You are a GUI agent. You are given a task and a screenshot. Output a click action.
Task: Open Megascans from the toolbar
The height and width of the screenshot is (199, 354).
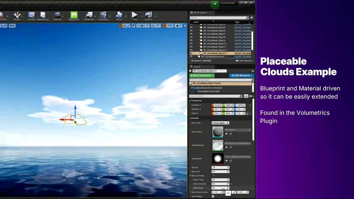[x=74, y=15]
